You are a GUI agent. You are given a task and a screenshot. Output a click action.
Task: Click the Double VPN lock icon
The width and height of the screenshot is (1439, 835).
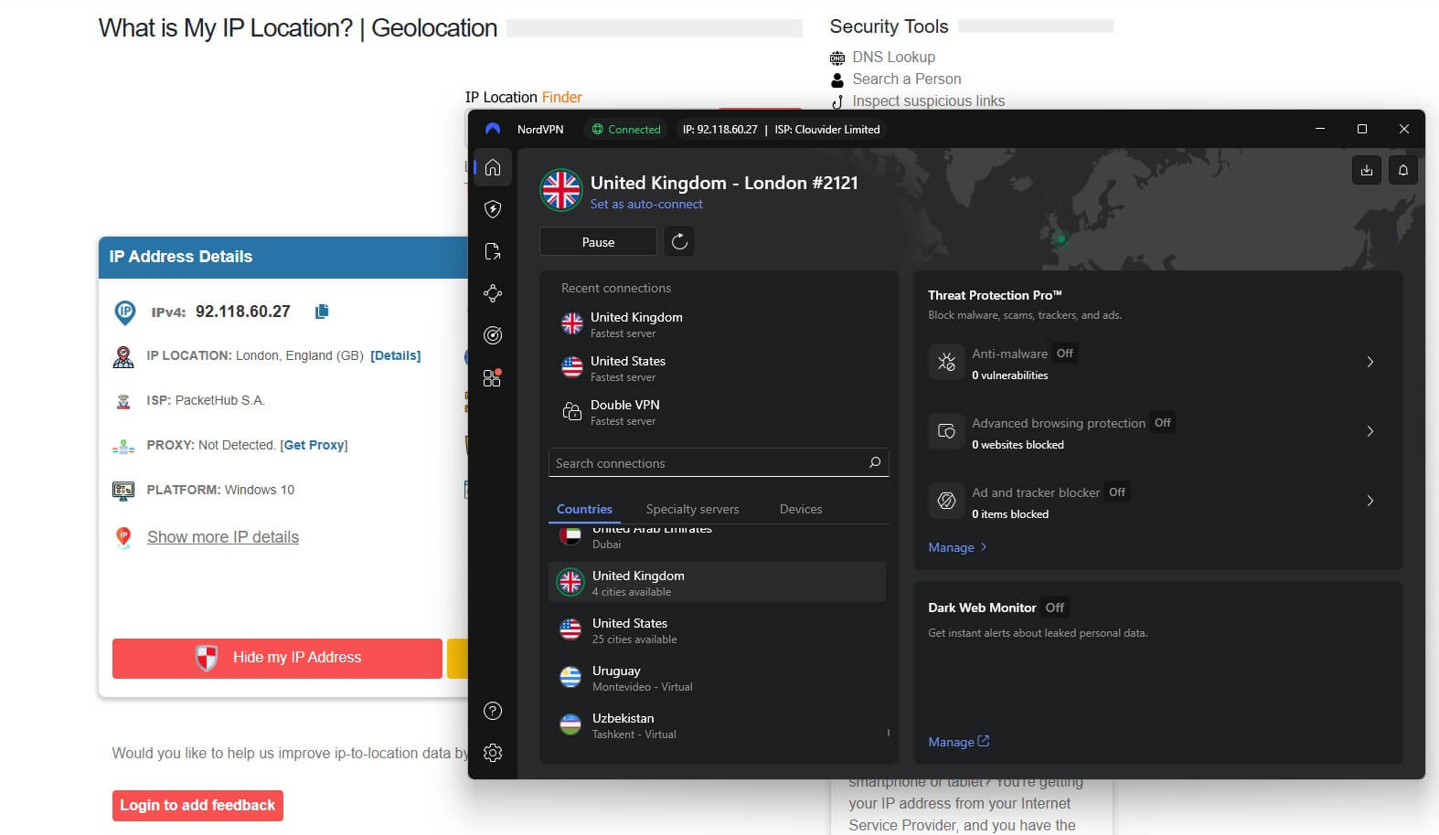coord(572,411)
